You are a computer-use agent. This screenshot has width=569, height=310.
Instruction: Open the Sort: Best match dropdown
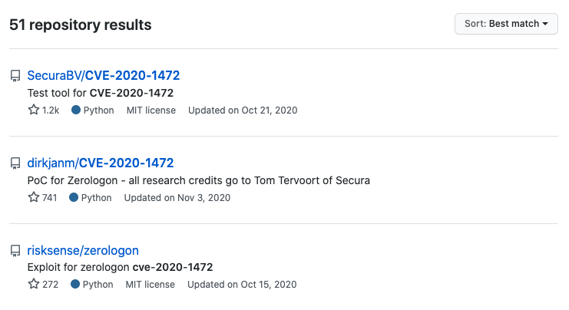coord(506,24)
